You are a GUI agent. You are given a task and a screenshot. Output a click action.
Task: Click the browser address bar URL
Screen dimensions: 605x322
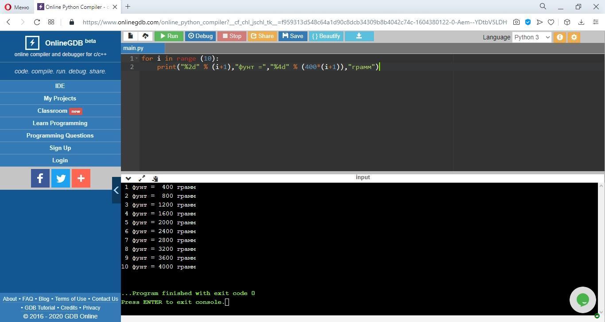295,22
